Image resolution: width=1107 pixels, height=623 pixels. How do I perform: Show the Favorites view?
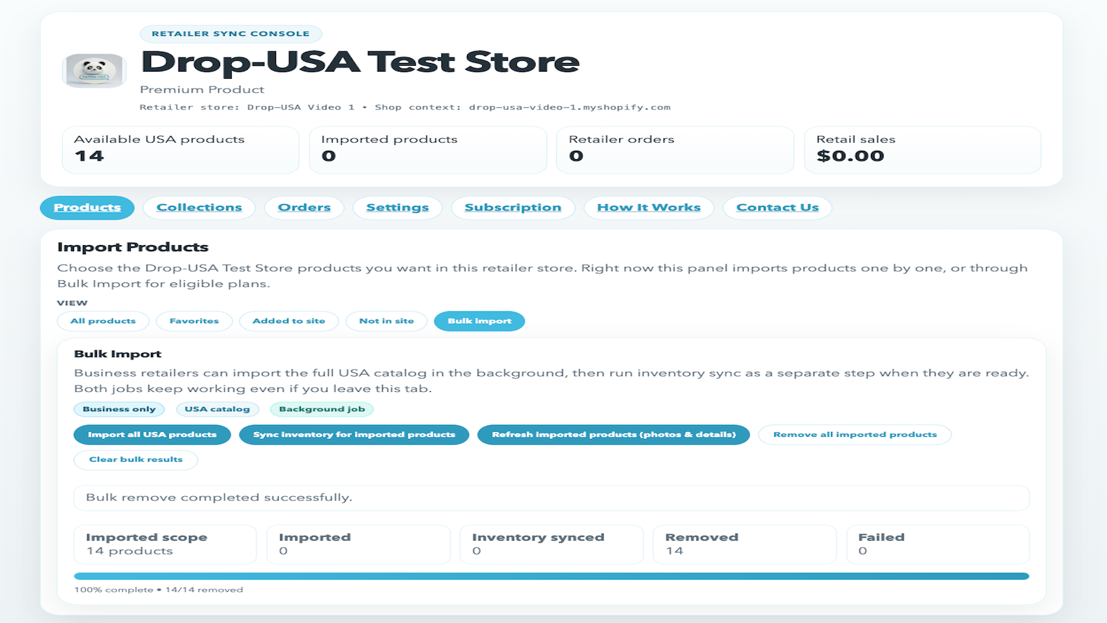click(x=194, y=321)
